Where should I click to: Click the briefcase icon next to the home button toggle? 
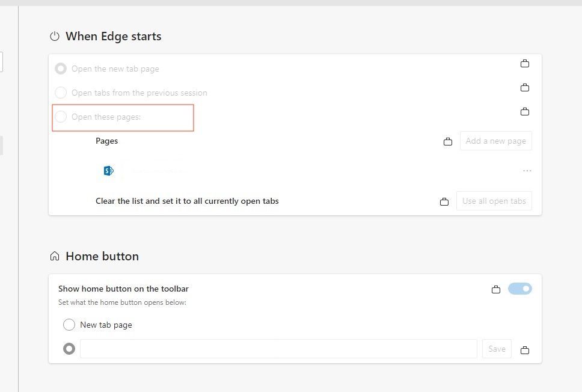click(x=496, y=290)
